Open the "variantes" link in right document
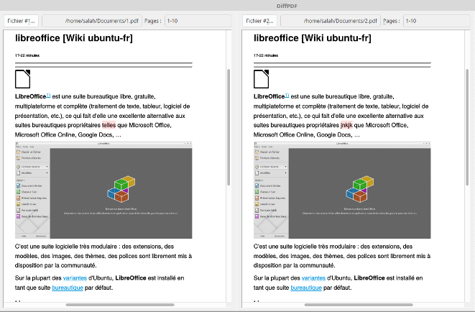Viewport: 475px width, 312px height. click(313, 278)
